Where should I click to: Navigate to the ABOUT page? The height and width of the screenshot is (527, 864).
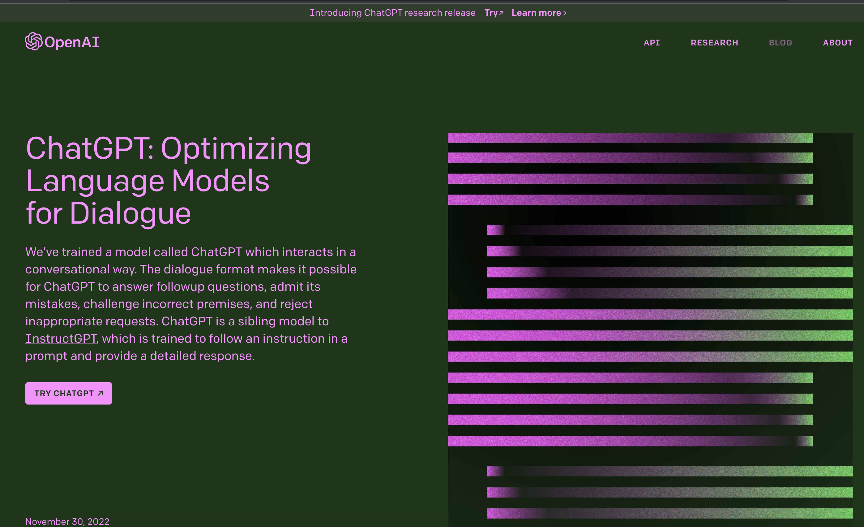tap(837, 43)
